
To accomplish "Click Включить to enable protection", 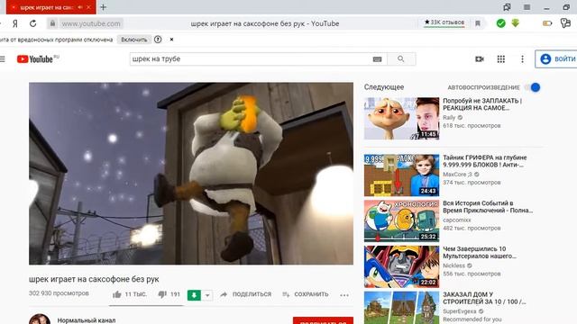I will 134,40.
